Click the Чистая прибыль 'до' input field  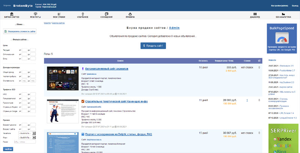33,76
